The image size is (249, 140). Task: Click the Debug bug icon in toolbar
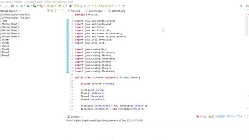pos(22,6)
